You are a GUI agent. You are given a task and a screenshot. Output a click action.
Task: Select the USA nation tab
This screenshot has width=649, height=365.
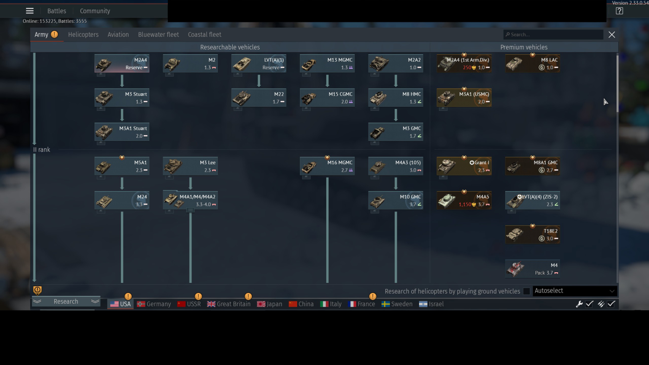click(121, 304)
